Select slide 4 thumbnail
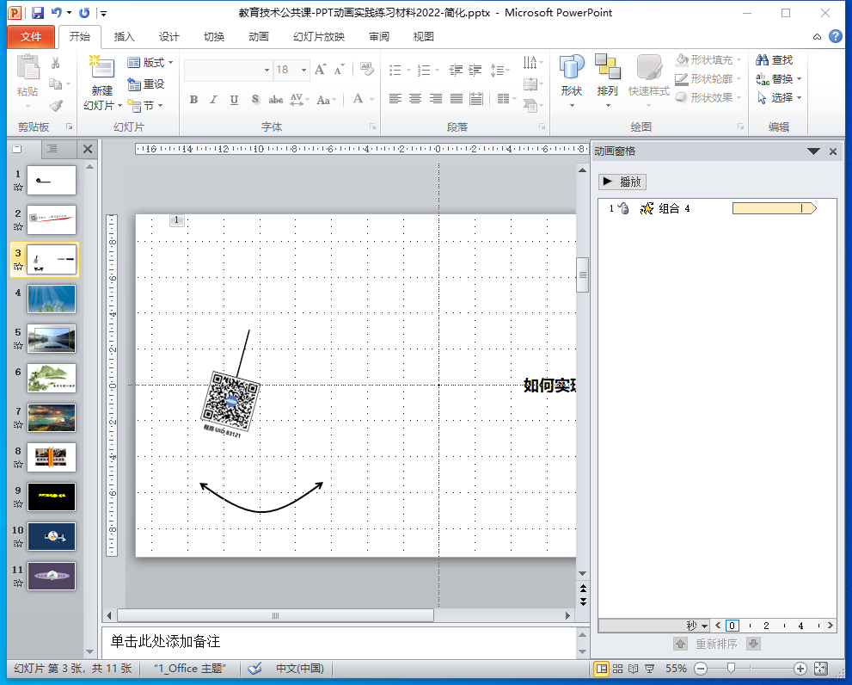This screenshot has width=852, height=685. [x=52, y=299]
